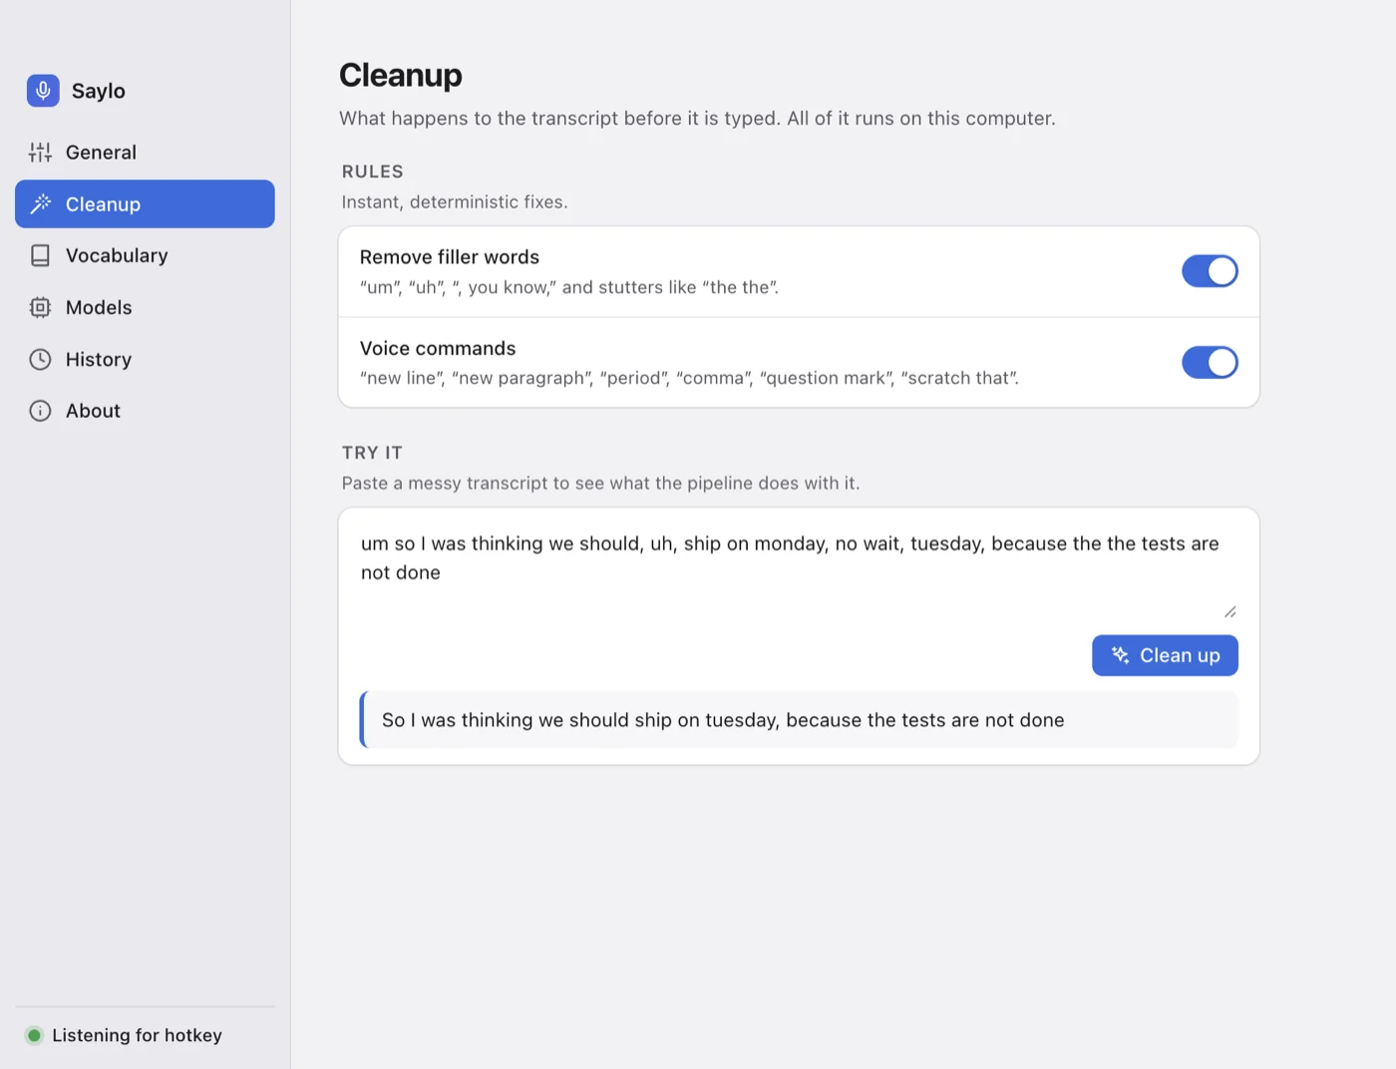Image resolution: width=1396 pixels, height=1069 pixels.
Task: Click the About info circle icon
Action: pos(40,411)
